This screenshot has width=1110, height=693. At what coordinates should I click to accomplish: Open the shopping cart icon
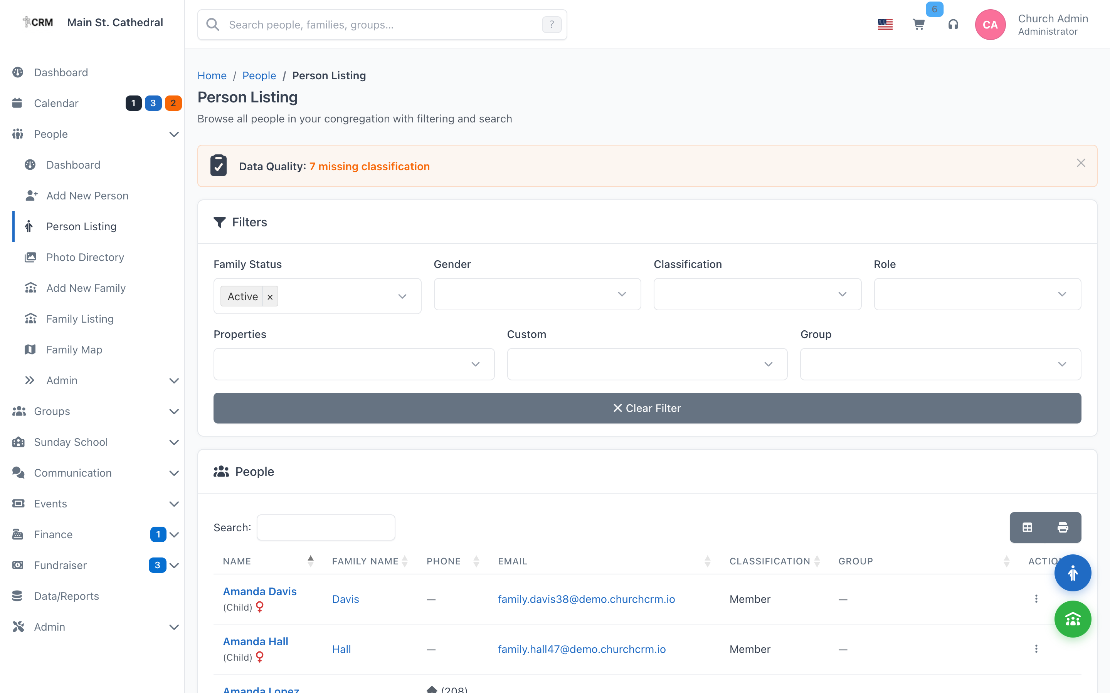(x=918, y=25)
